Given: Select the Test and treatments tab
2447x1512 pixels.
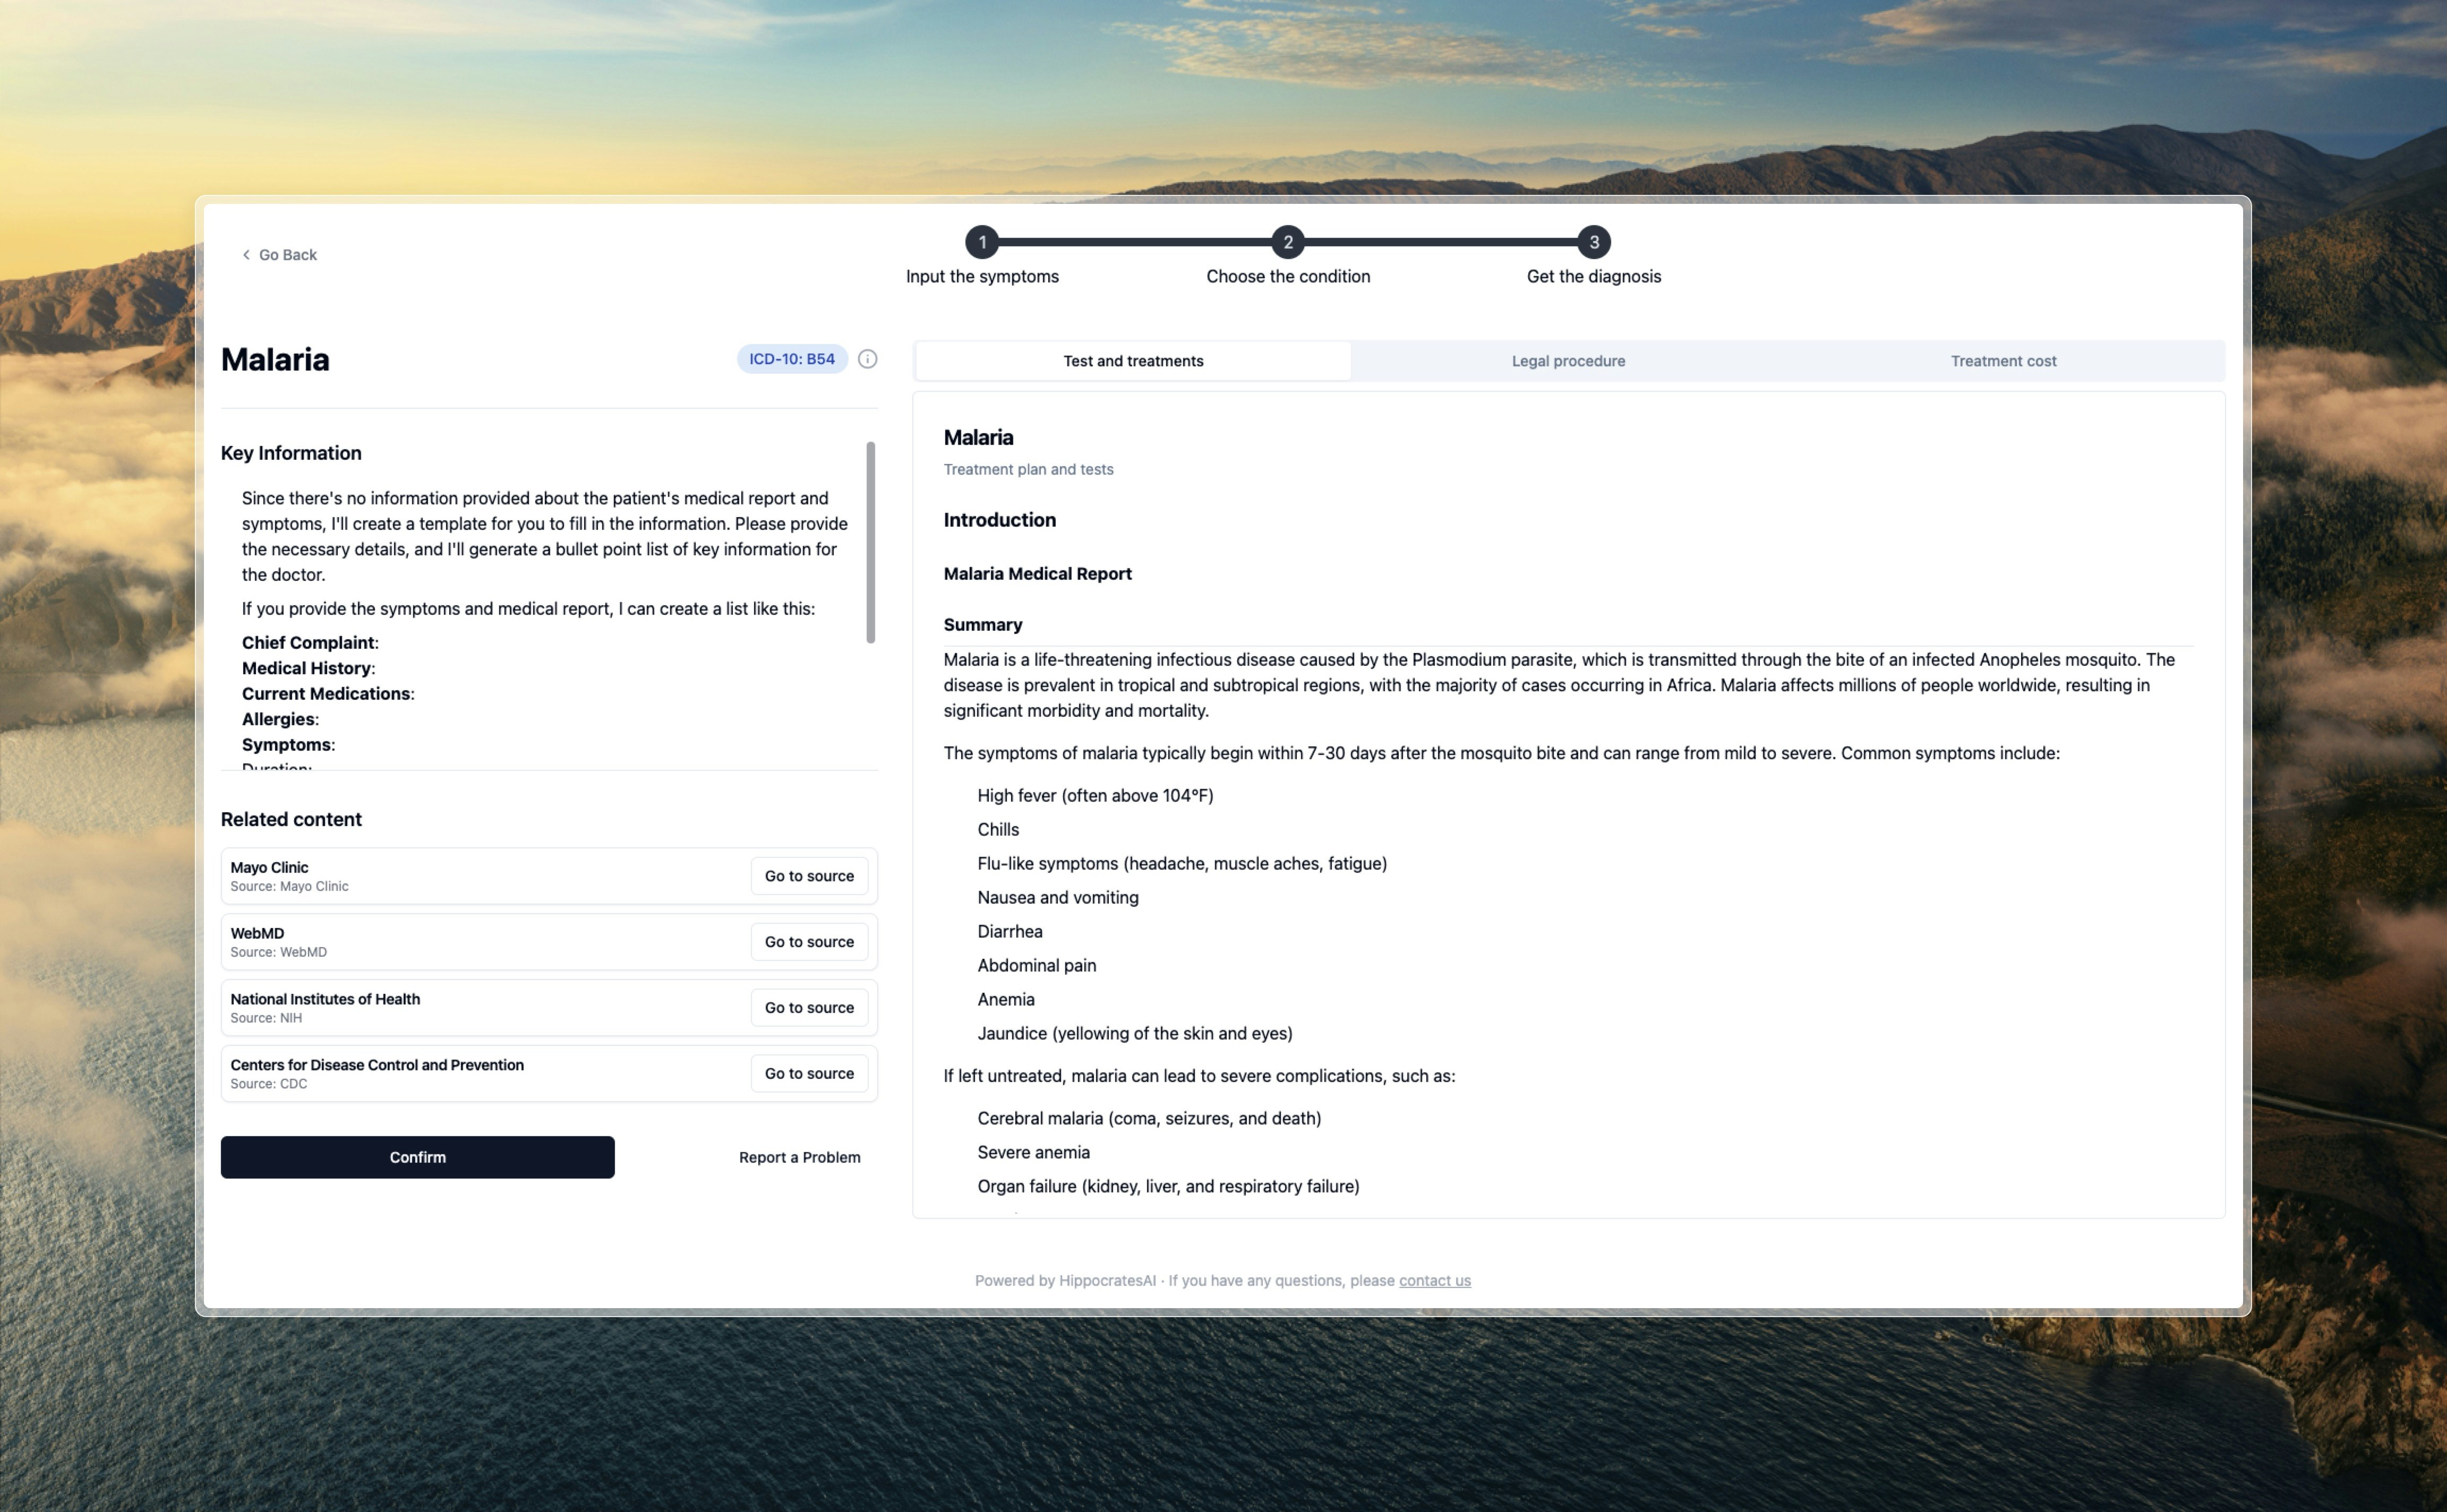Looking at the screenshot, I should 1133,361.
